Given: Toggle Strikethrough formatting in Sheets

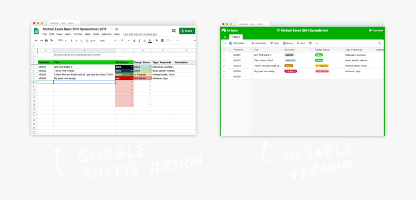Looking at the screenshot, I should click(x=144, y=41).
